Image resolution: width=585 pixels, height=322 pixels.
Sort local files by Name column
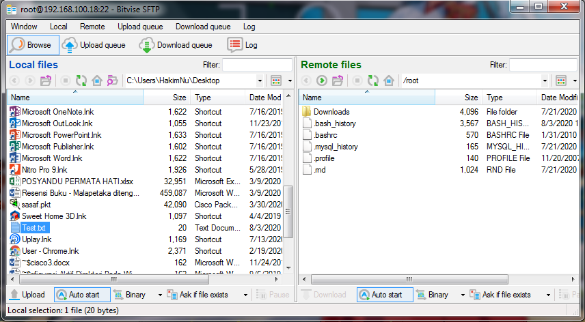tap(75, 98)
